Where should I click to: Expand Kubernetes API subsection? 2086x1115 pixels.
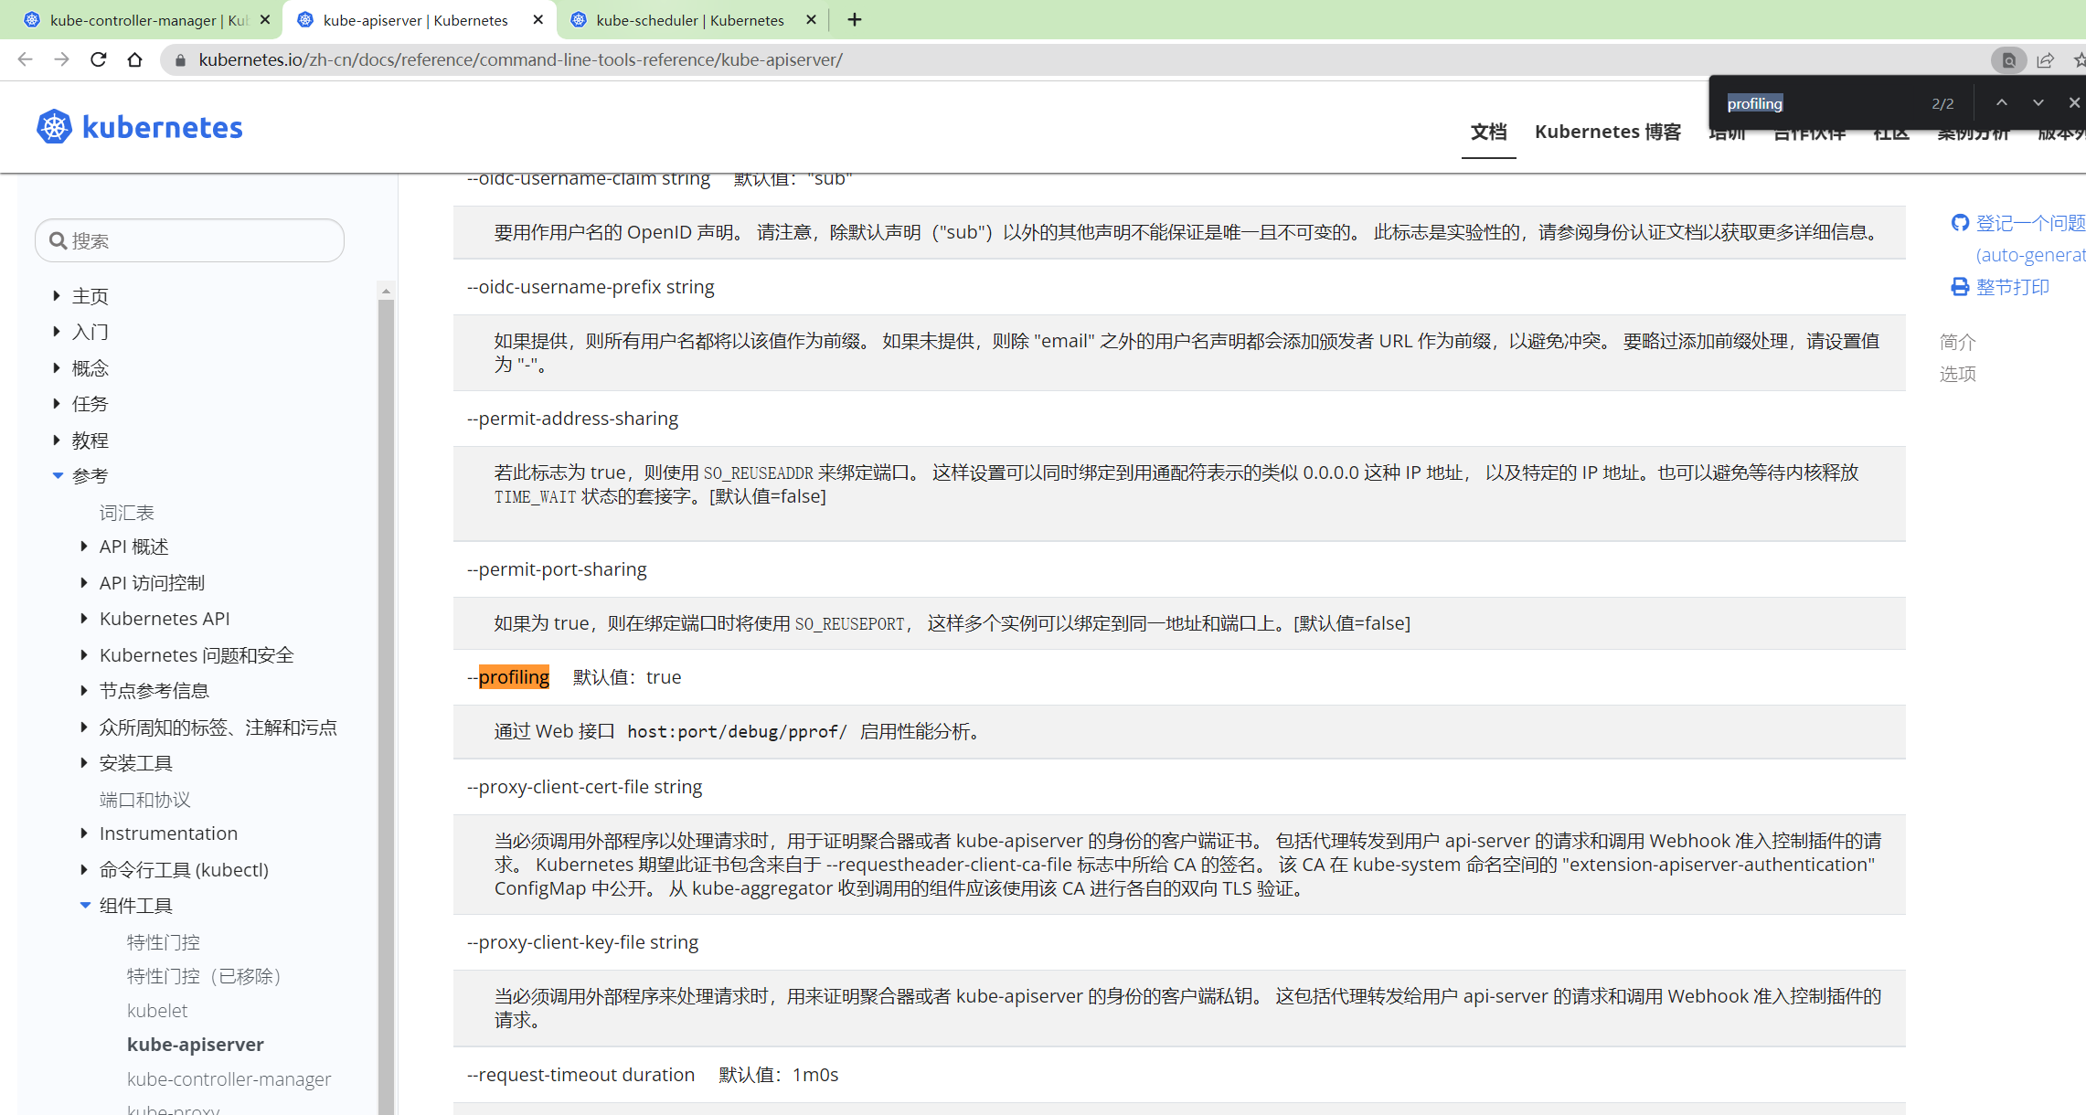[x=84, y=618]
